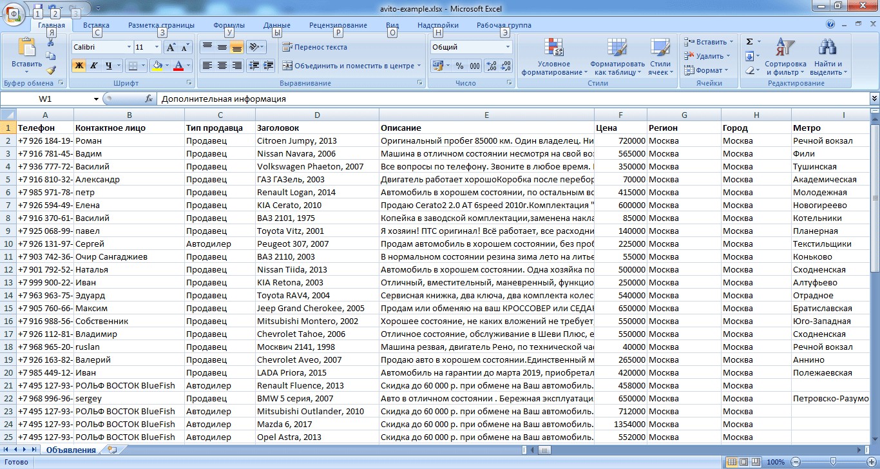Switch to the Вставка ribbon tab
The height and width of the screenshot is (469, 880).
pyautogui.click(x=96, y=25)
